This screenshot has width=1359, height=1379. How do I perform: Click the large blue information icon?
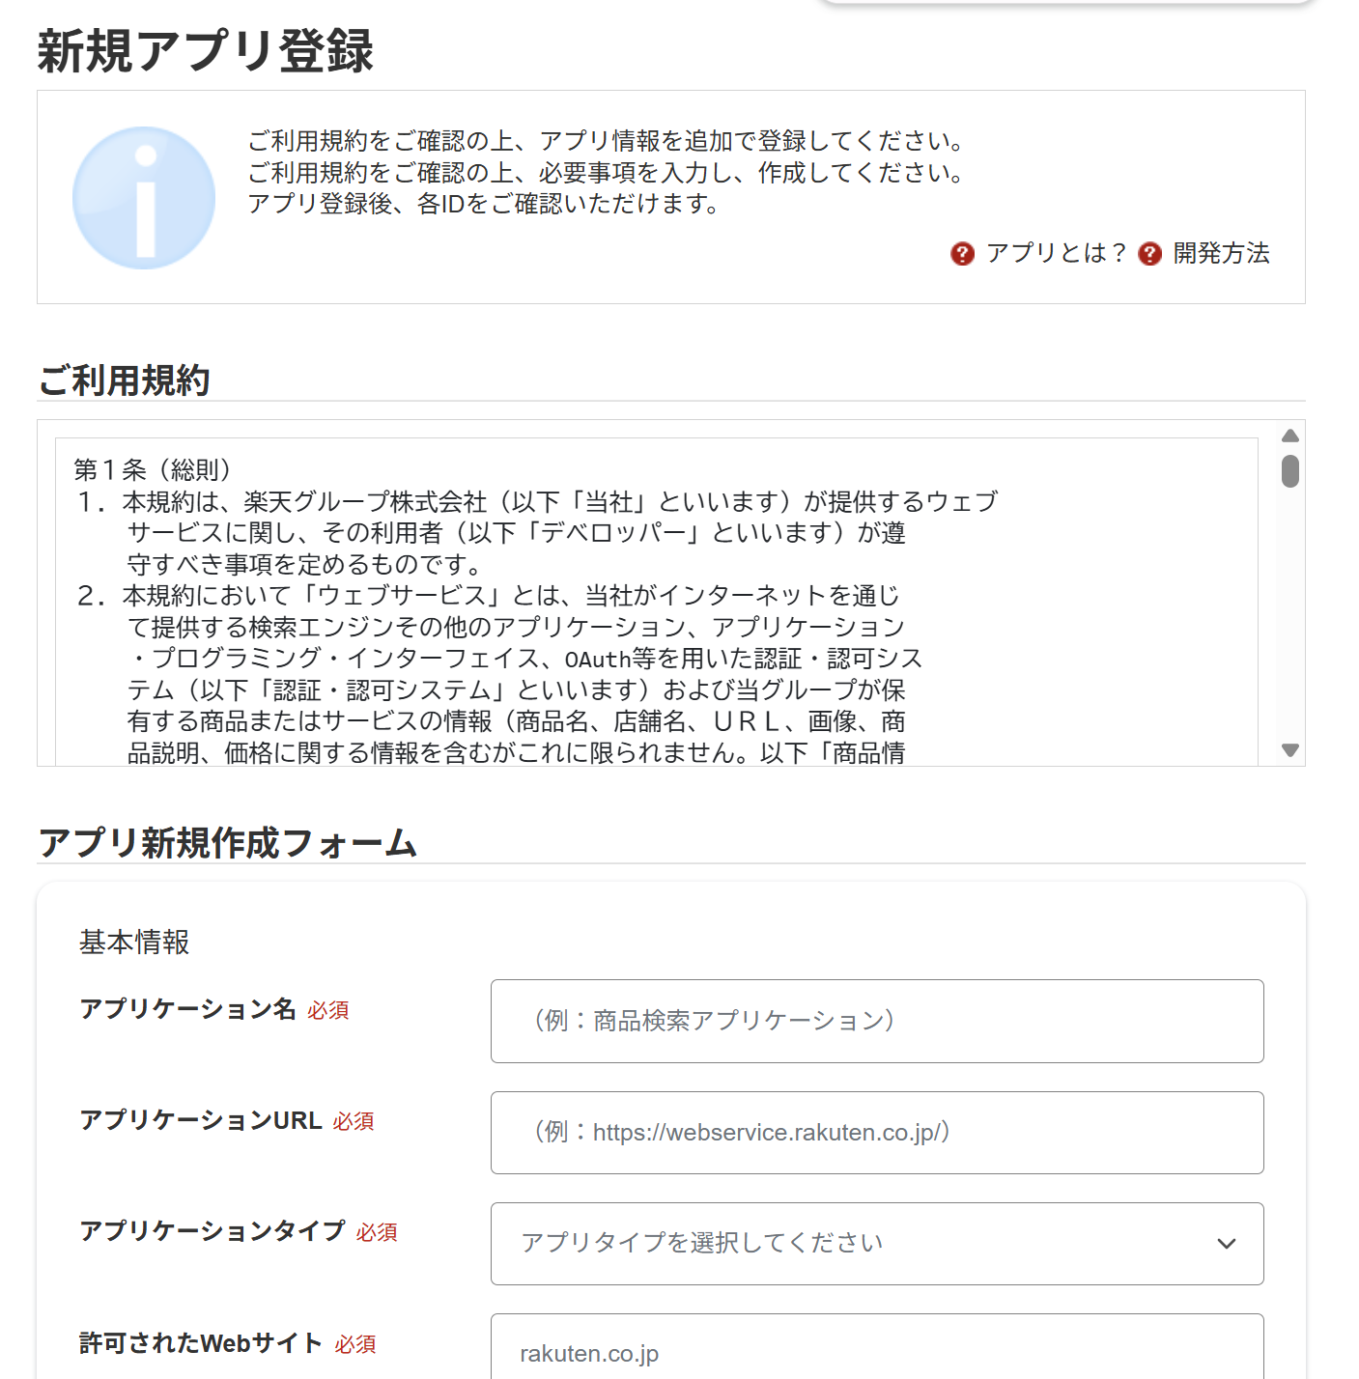point(144,198)
